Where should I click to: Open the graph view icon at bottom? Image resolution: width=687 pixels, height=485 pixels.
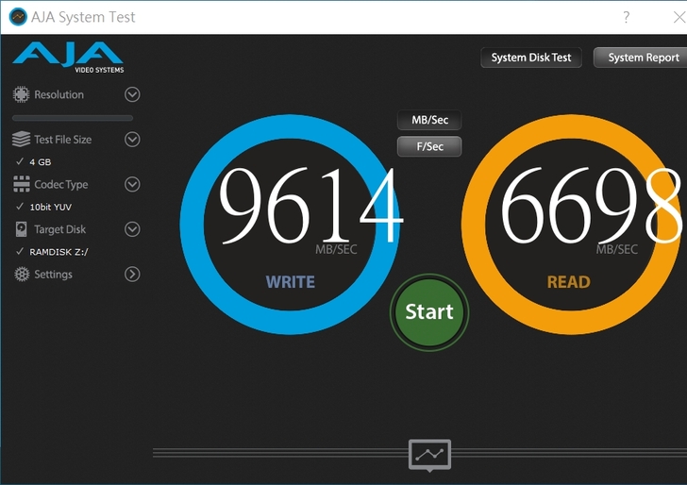pos(429,455)
